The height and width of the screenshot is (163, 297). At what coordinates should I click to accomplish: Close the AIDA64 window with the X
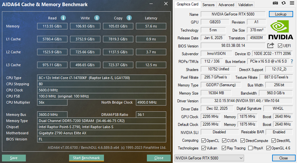166,4
